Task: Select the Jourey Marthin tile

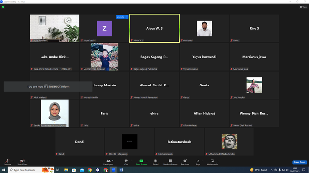Action: point(104,85)
